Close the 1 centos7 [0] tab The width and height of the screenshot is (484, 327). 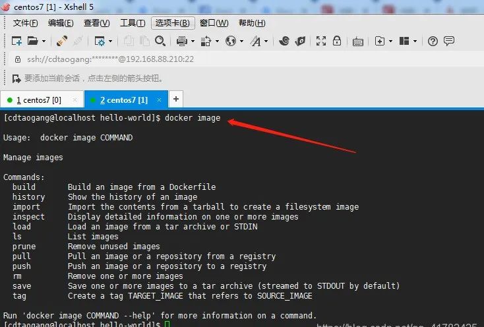75,100
